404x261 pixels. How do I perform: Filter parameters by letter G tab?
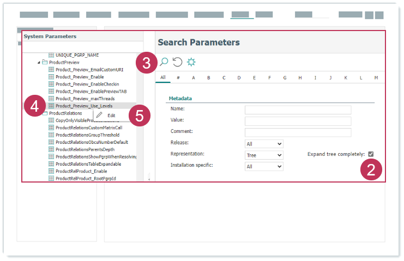pyautogui.click(x=285, y=78)
